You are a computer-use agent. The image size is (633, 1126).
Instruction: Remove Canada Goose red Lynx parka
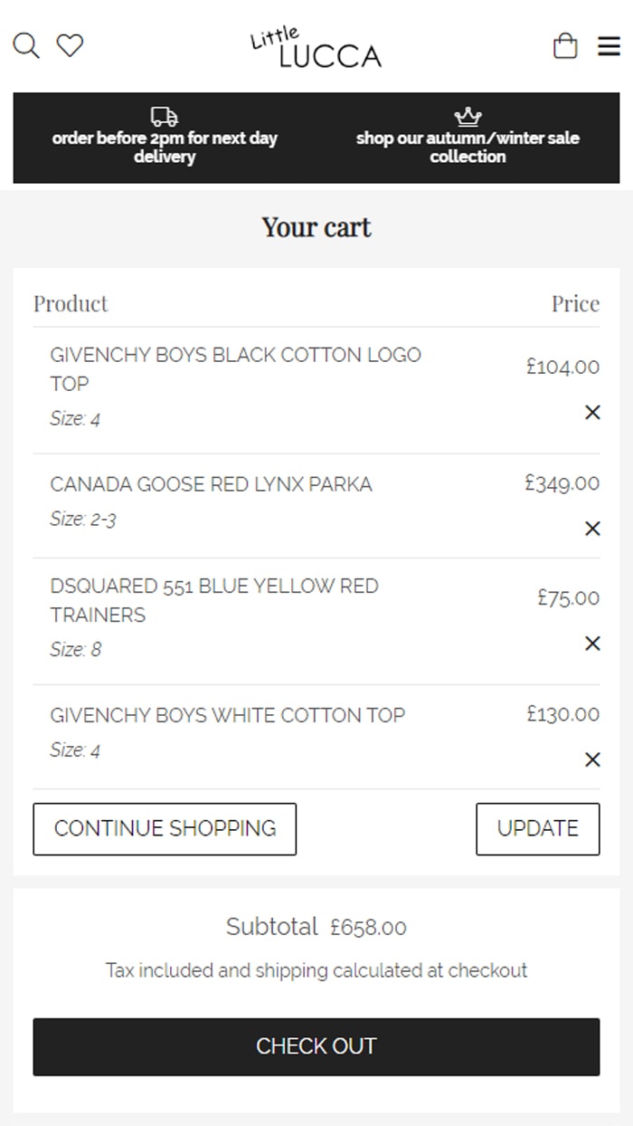pos(592,529)
